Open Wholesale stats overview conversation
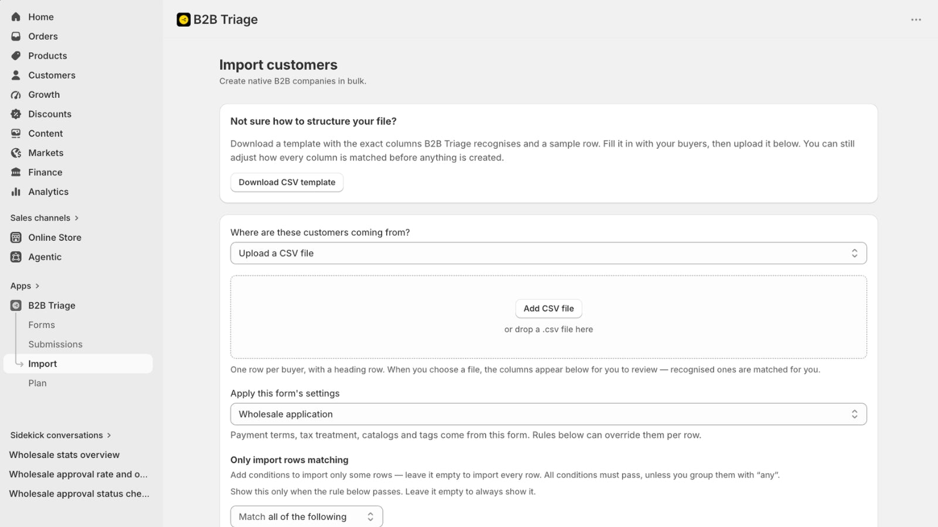 pyautogui.click(x=64, y=455)
